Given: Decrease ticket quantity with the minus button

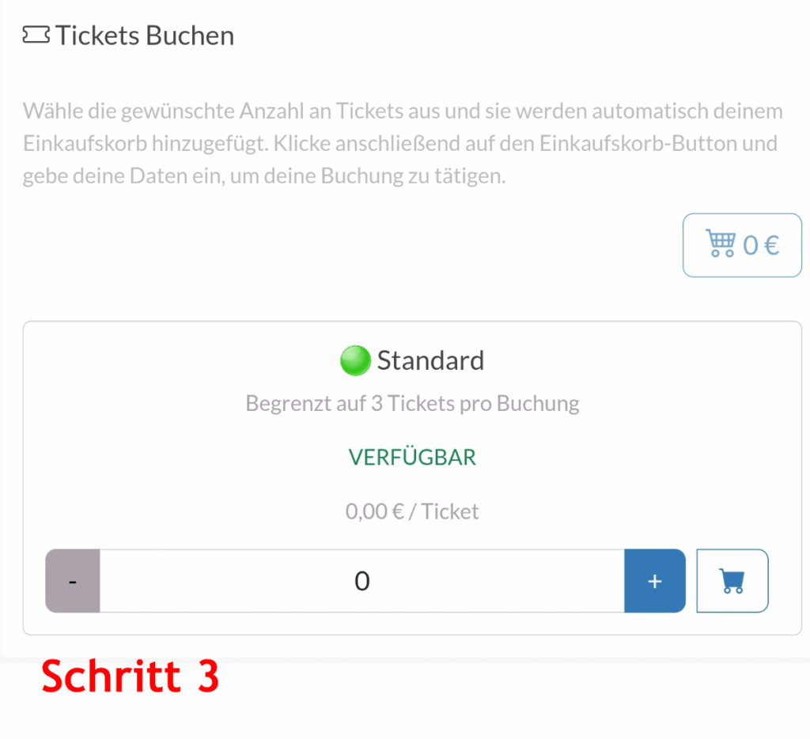Looking at the screenshot, I should (73, 581).
